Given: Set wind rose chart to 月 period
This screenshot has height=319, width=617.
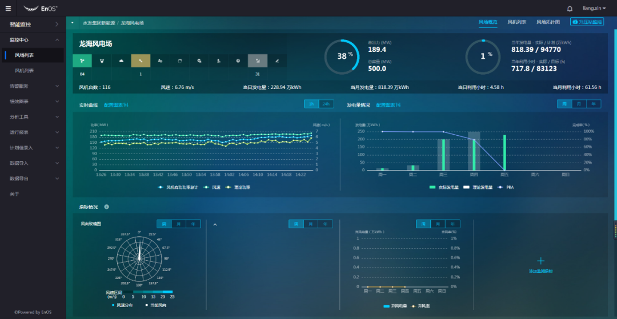Looking at the screenshot, I should click(x=179, y=224).
